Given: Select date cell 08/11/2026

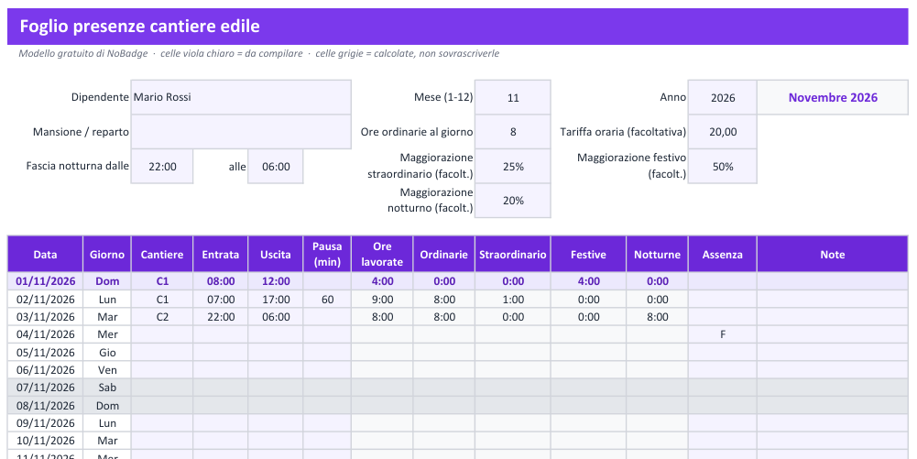Looking at the screenshot, I should 45,405.
